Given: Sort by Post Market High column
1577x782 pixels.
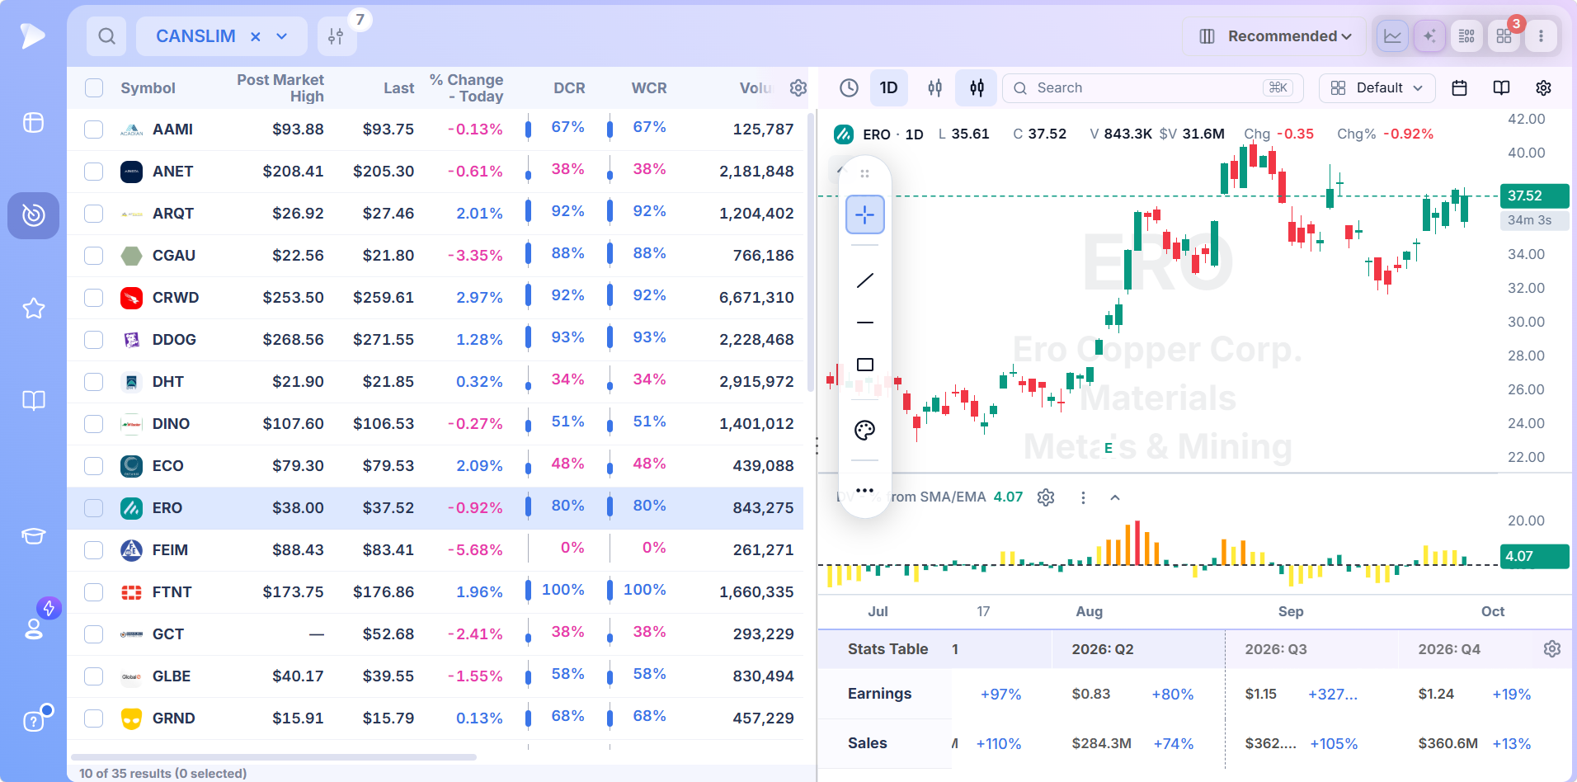Looking at the screenshot, I should coord(280,88).
